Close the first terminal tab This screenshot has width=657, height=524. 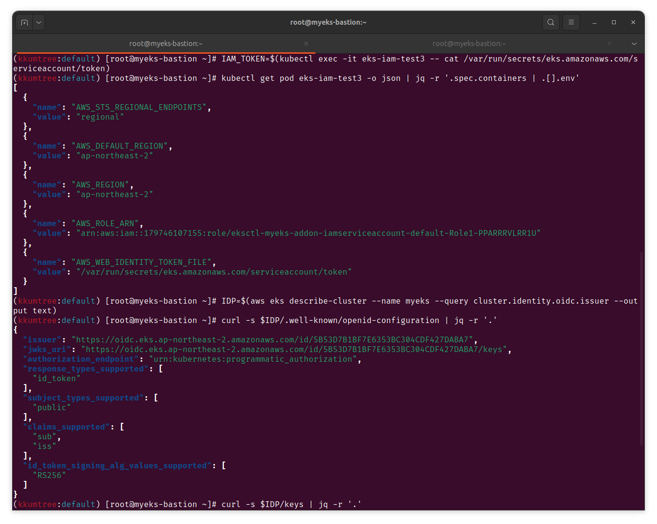(x=306, y=44)
